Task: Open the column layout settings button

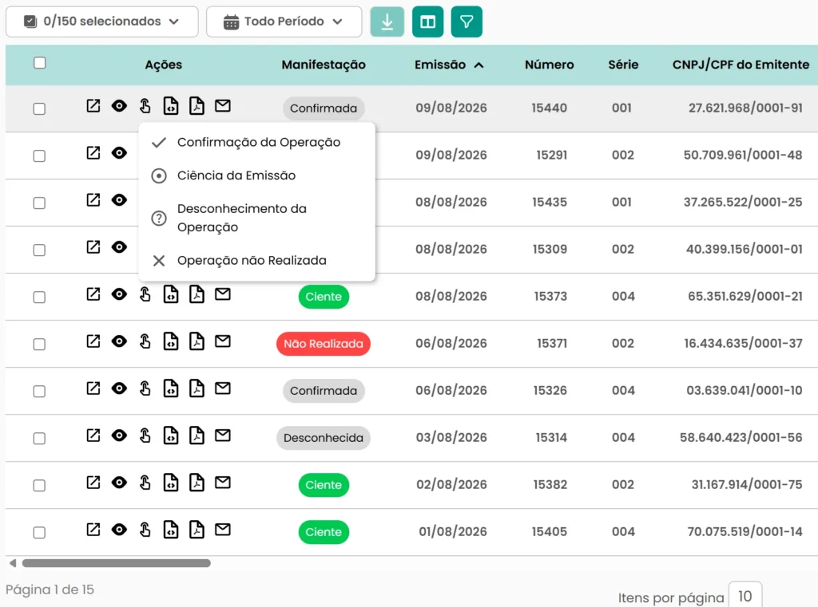Action: [x=428, y=22]
